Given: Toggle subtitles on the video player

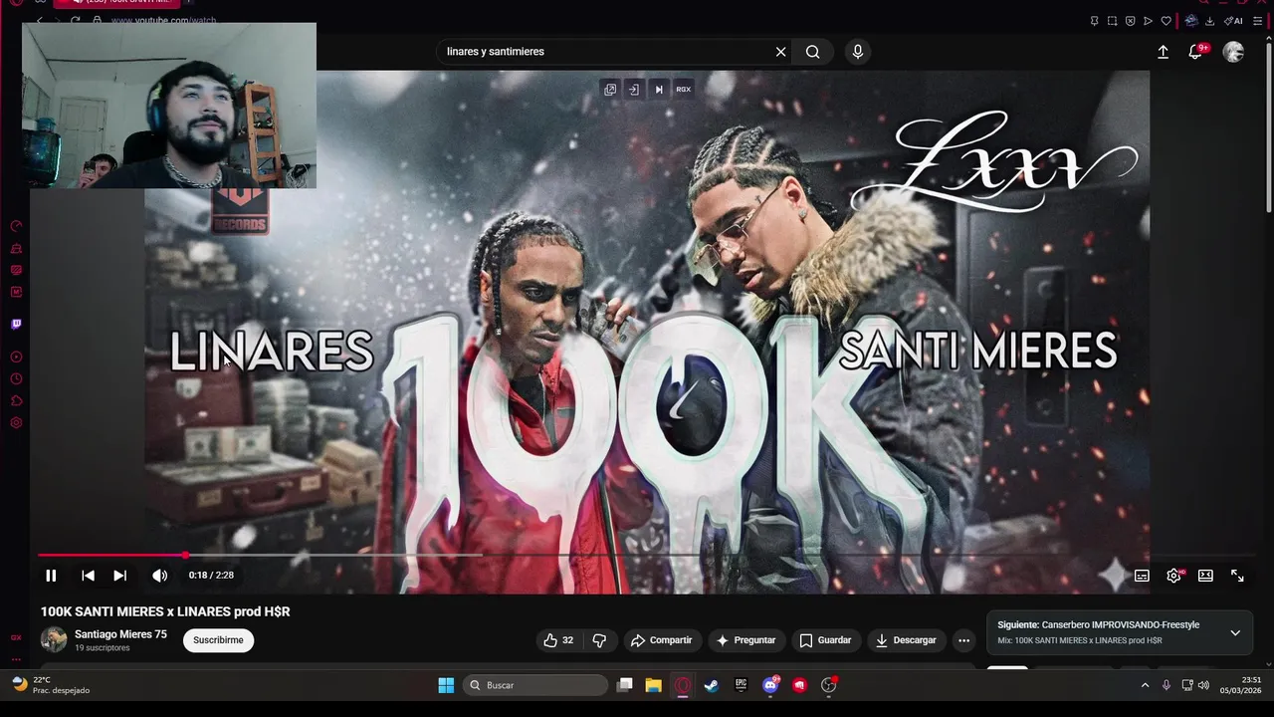Looking at the screenshot, I should pos(1142,576).
